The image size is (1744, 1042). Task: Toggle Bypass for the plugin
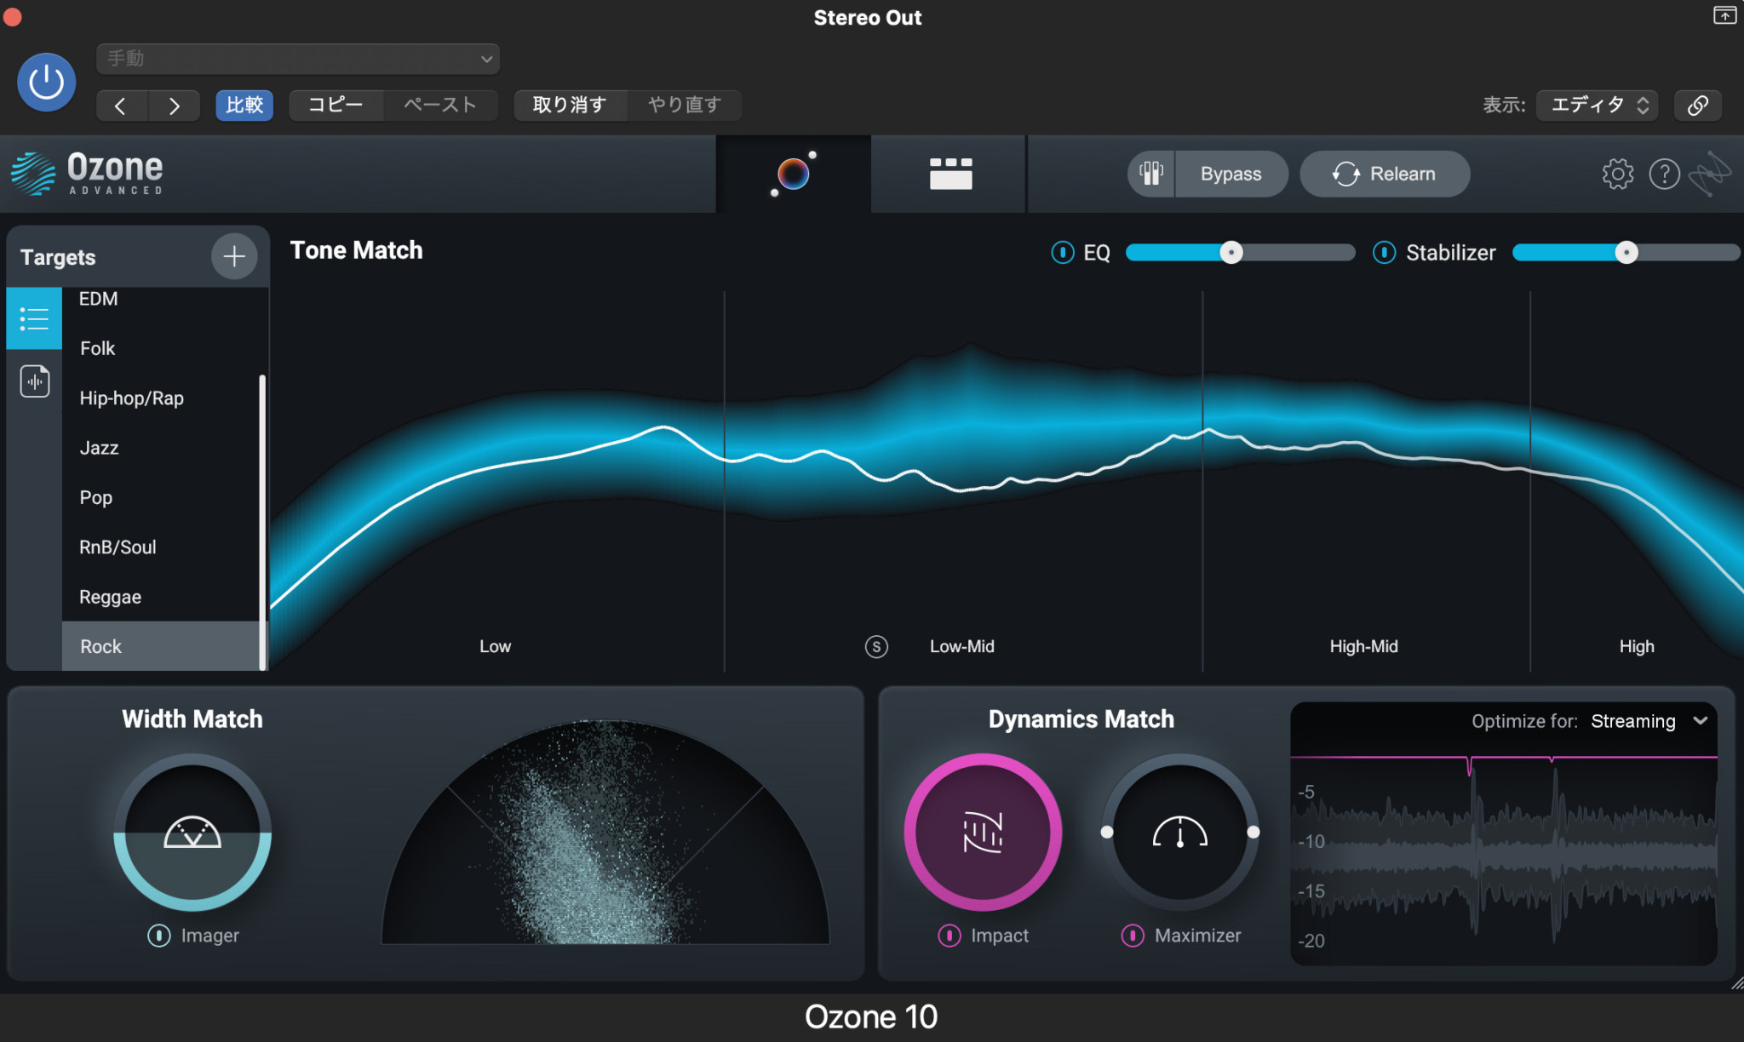point(1231,173)
